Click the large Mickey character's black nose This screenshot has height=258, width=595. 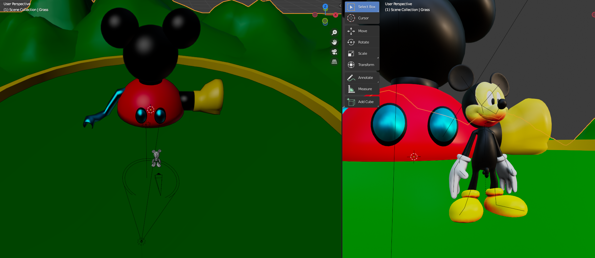pos(502,104)
